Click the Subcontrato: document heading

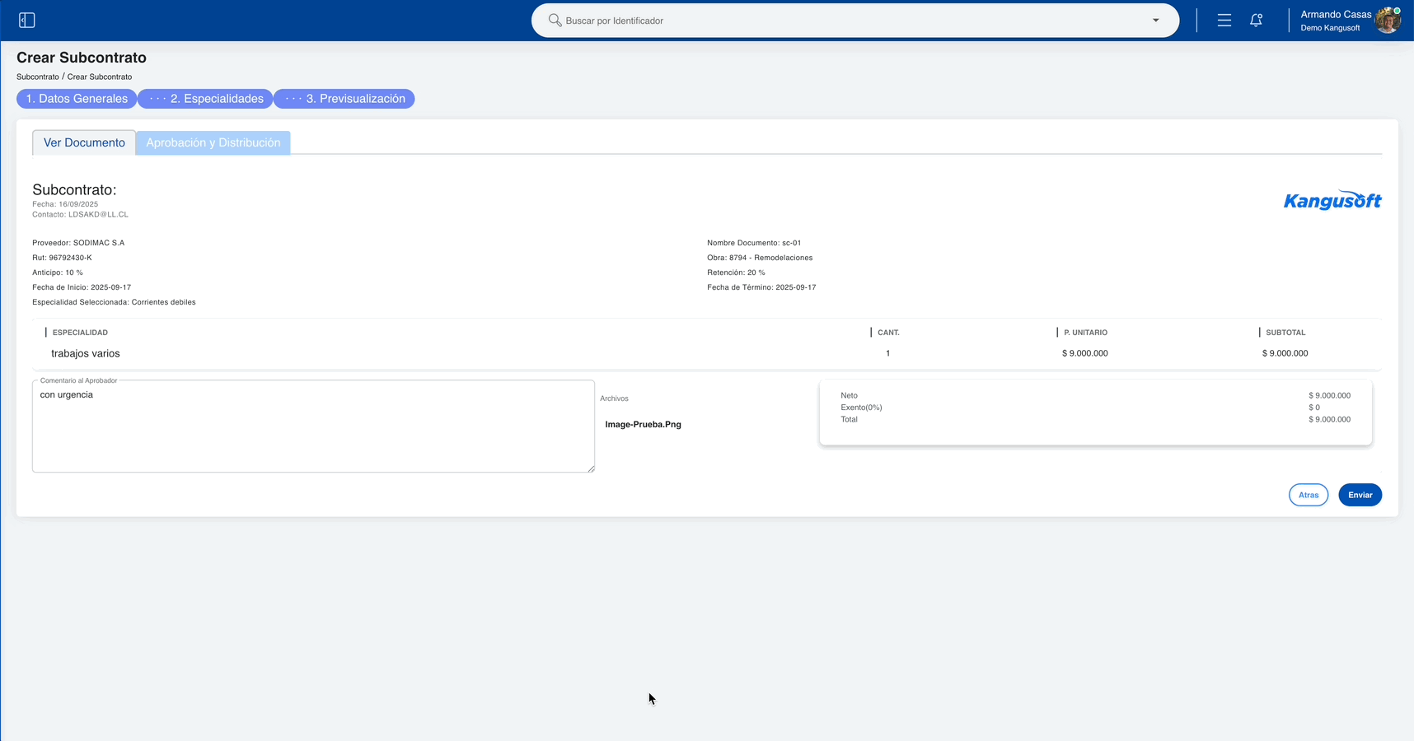tap(74, 189)
